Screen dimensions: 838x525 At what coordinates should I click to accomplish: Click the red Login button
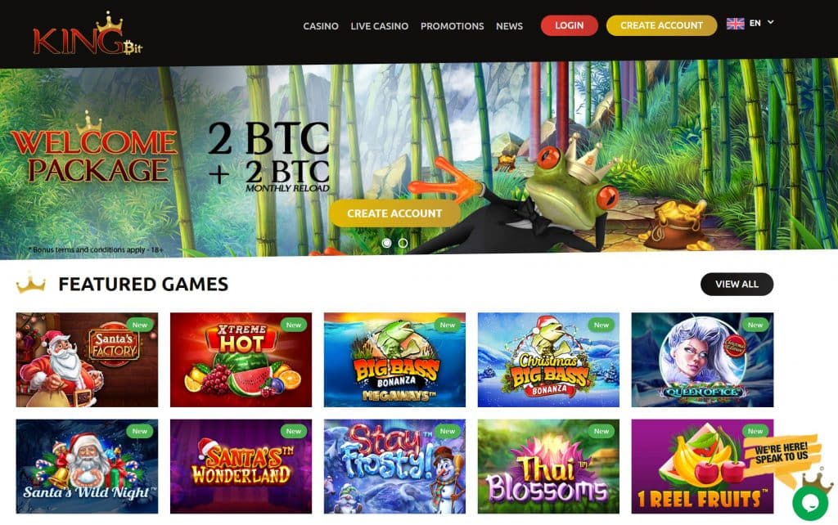570,25
